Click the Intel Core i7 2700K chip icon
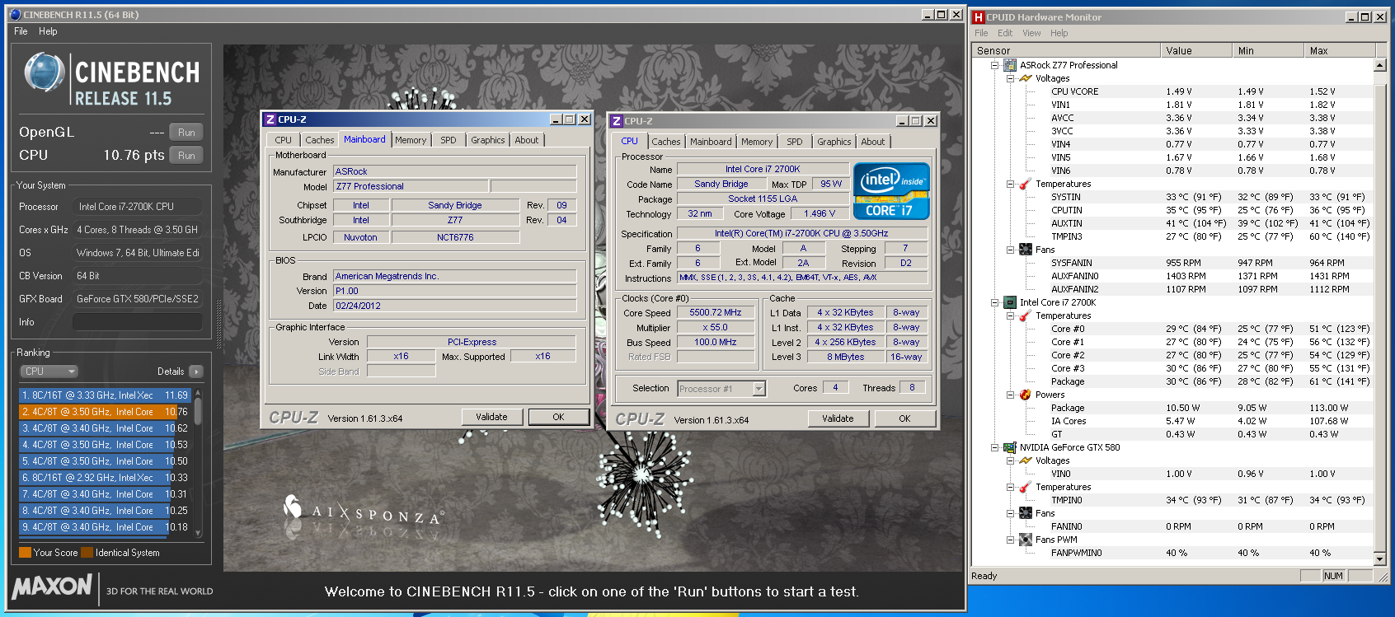 coord(1009,302)
